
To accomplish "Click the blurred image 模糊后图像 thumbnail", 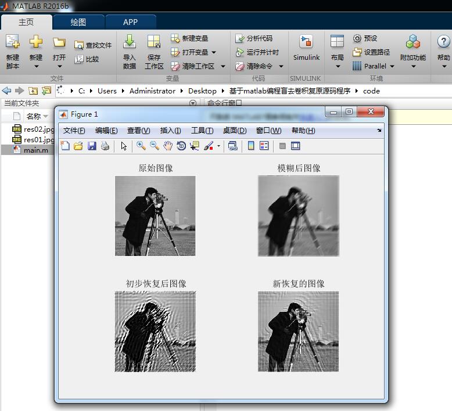I will [x=299, y=216].
